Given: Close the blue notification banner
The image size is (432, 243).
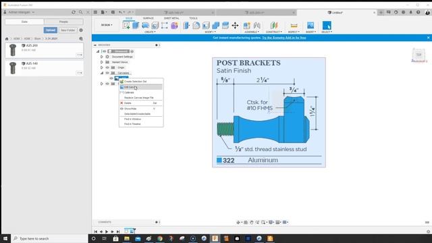Looking at the screenshot, I should (428, 38).
